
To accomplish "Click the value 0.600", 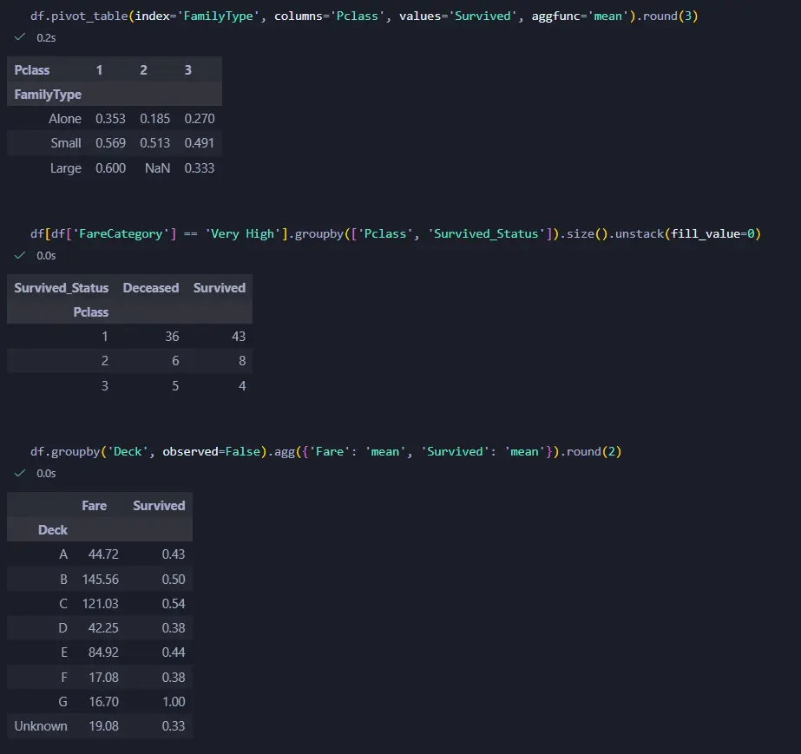I will pos(110,168).
